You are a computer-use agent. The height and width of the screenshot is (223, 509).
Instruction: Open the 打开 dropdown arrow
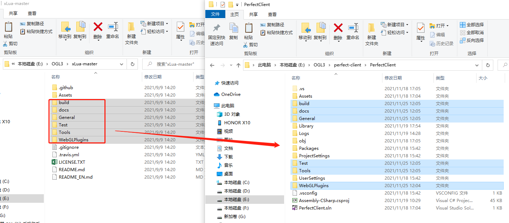pyautogui.click(x=448, y=25)
